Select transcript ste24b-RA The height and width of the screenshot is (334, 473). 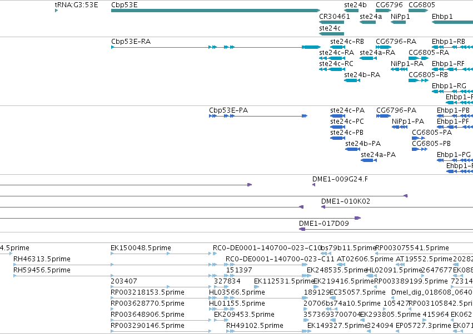point(352,80)
